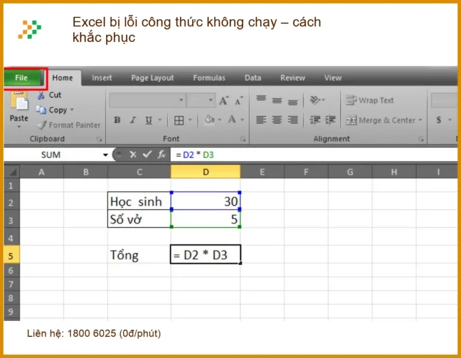The height and width of the screenshot is (358, 461).
Task: Expand the Borders dropdown arrow
Action: coord(190,120)
